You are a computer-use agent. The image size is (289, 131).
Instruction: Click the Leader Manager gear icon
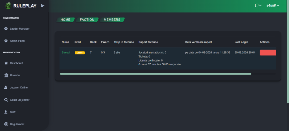click(6, 29)
